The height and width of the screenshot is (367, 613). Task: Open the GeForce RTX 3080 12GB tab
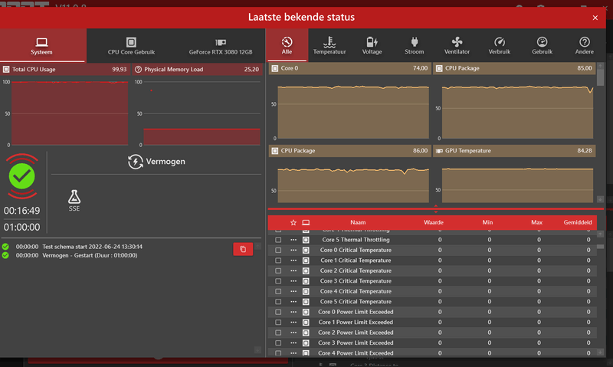click(x=220, y=46)
